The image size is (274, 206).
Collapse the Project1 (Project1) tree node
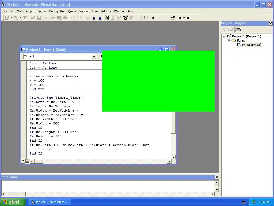[x=224, y=36]
